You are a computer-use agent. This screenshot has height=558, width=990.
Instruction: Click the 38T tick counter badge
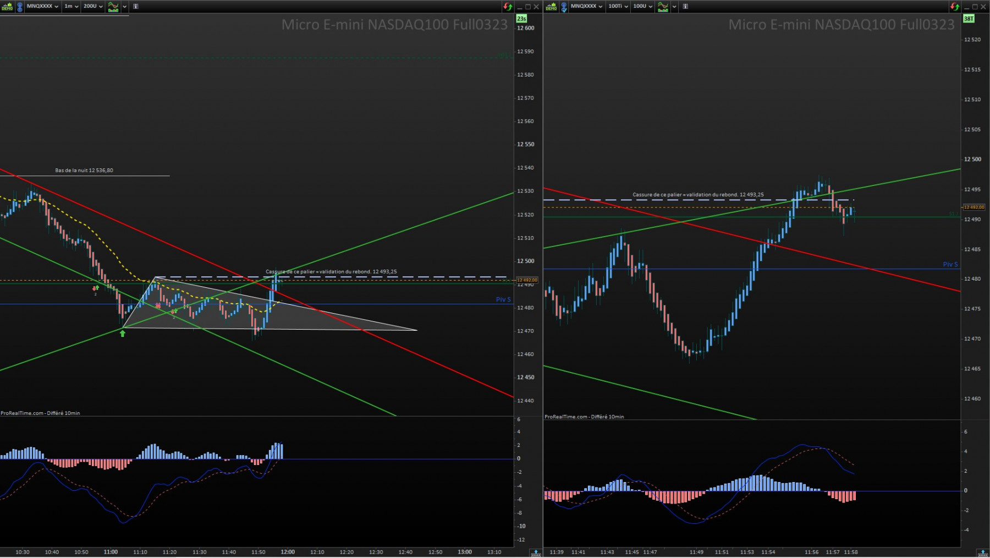[969, 19]
